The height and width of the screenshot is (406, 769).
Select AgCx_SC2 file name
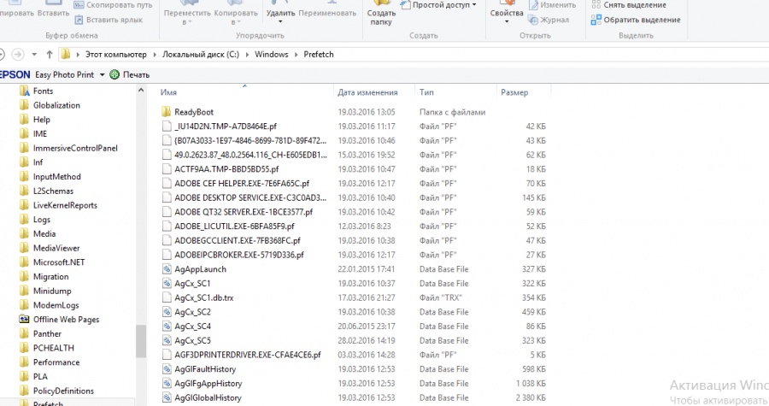[193, 312]
